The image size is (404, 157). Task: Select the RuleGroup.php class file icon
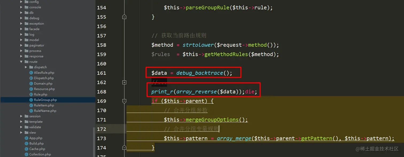coord(31,100)
